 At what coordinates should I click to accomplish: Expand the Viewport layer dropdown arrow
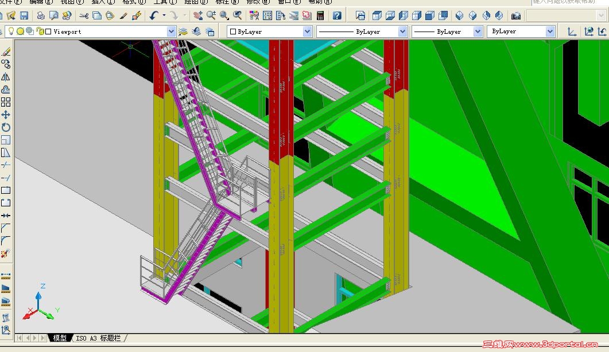171,32
